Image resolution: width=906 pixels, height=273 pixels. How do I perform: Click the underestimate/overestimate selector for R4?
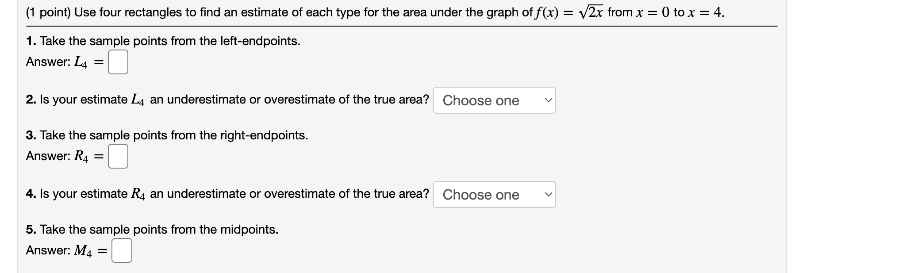point(495,195)
